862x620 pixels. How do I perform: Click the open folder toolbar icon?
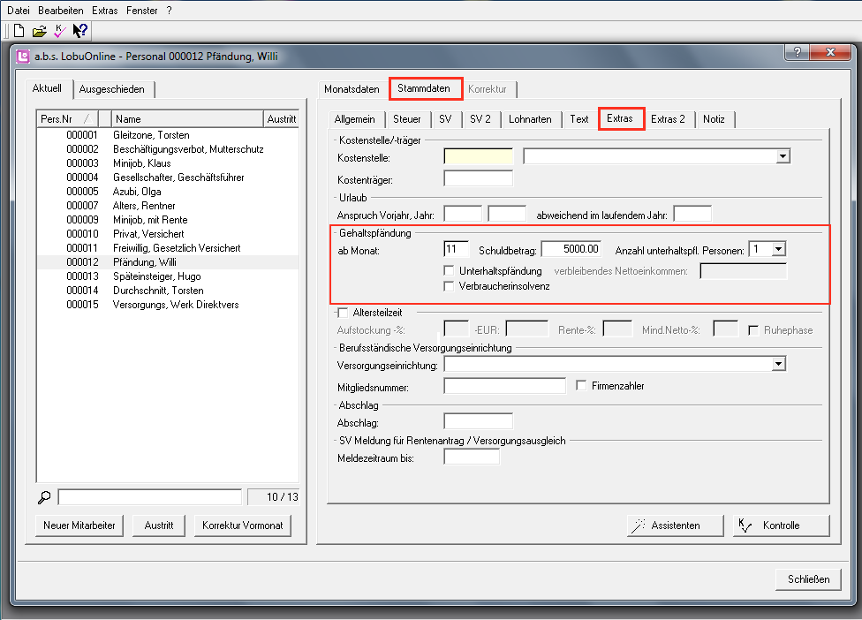point(39,31)
